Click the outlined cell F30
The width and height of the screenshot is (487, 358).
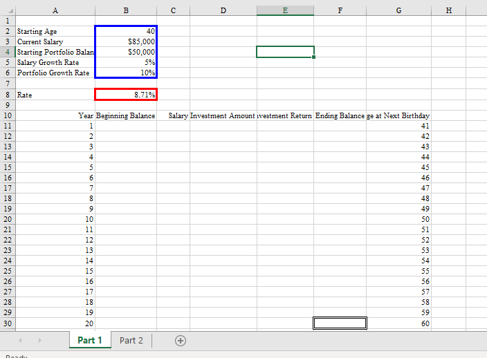click(340, 323)
